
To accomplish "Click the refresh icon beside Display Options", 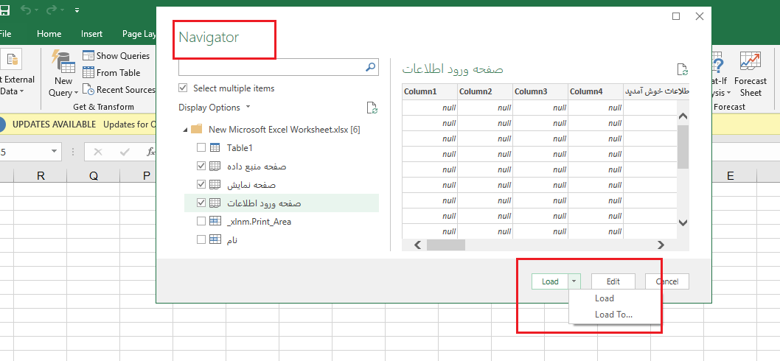I will [x=372, y=108].
